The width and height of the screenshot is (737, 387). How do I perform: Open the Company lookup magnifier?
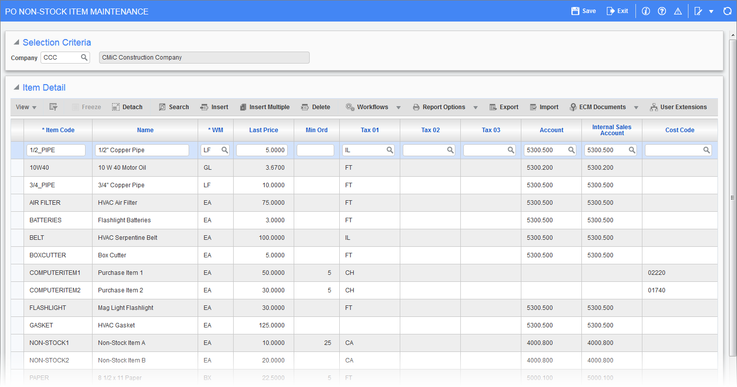tap(84, 58)
